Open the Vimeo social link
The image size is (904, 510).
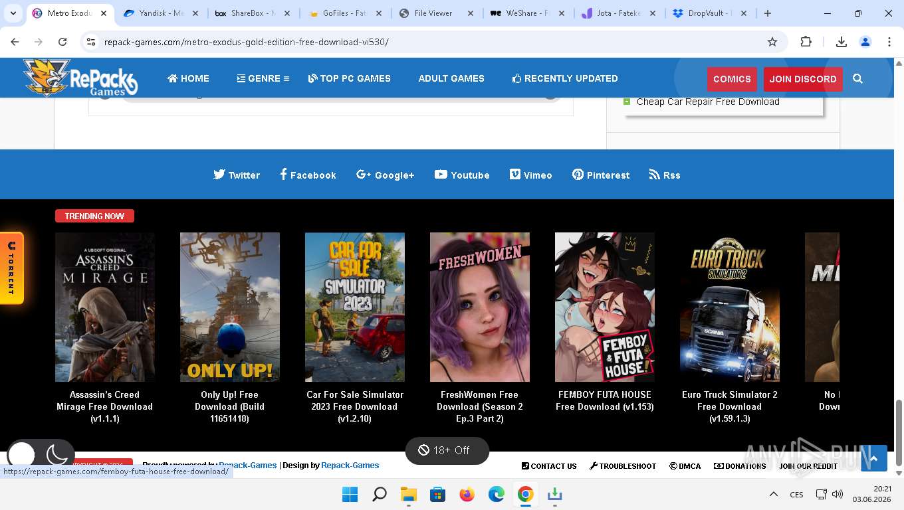530,175
